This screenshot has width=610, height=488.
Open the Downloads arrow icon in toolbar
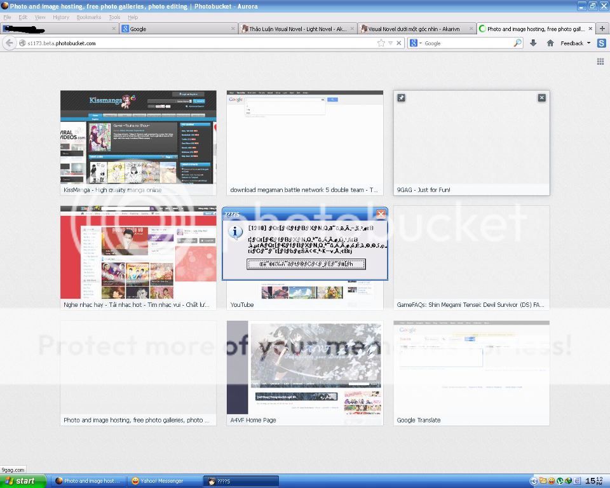[x=533, y=43]
